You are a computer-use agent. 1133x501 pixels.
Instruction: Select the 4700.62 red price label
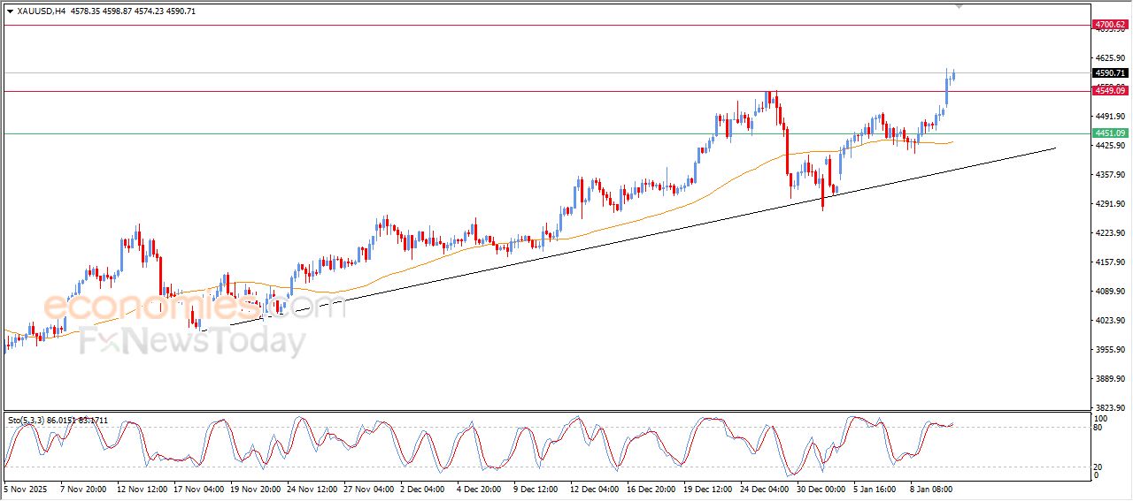(x=1109, y=25)
